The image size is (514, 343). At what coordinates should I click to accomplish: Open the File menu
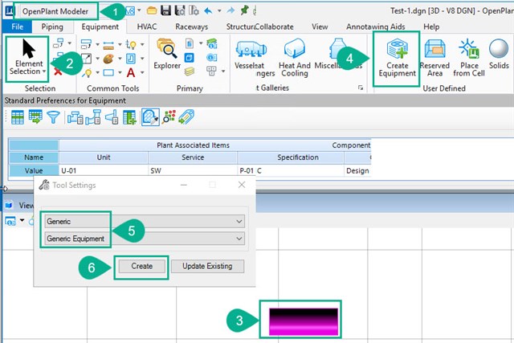pyautogui.click(x=17, y=27)
